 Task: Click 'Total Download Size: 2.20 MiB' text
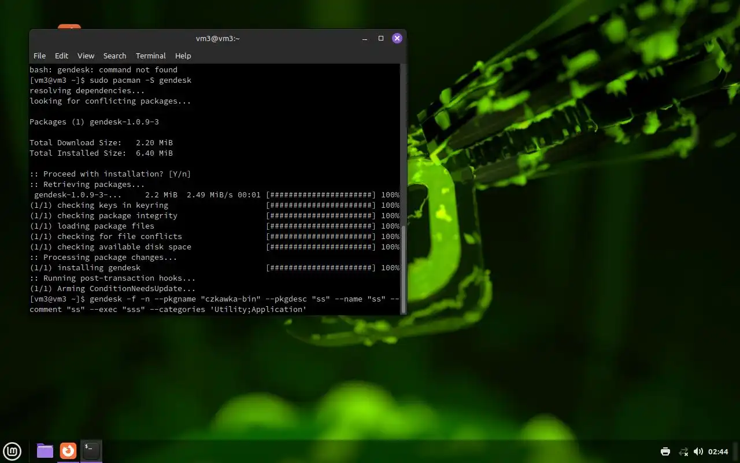pyautogui.click(x=101, y=142)
